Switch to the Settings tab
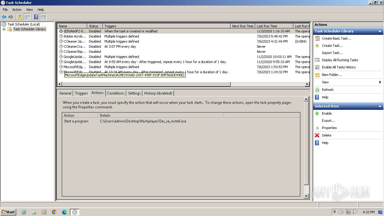 134,93
